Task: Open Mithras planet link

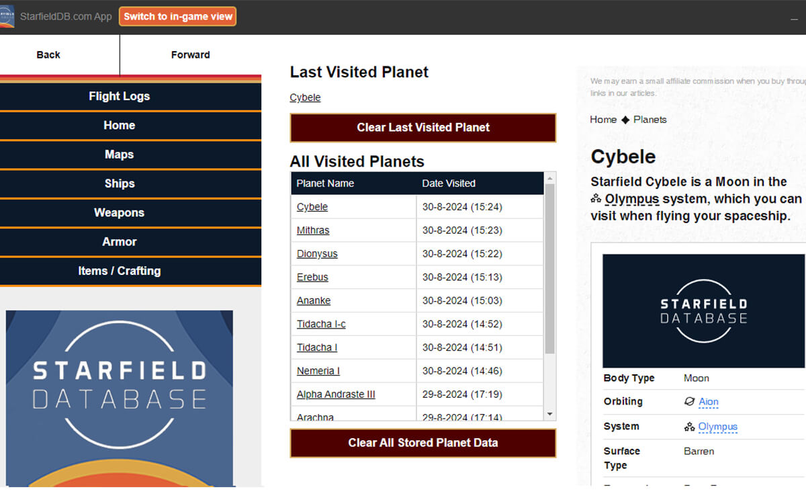Action: (313, 230)
